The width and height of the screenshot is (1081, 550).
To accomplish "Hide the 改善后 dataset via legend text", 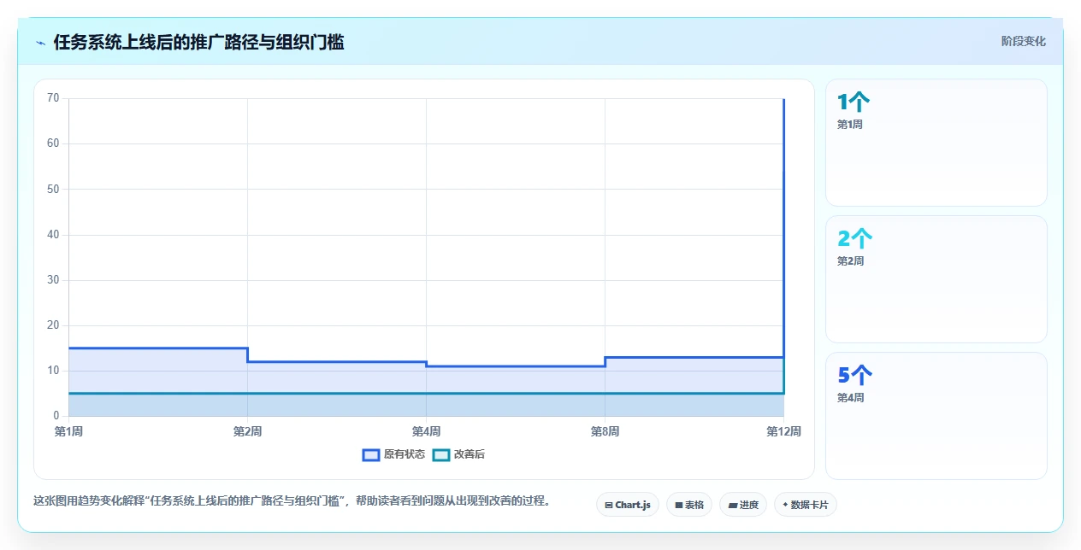I will [x=469, y=454].
